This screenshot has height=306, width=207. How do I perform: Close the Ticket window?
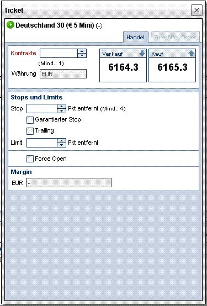point(197,10)
